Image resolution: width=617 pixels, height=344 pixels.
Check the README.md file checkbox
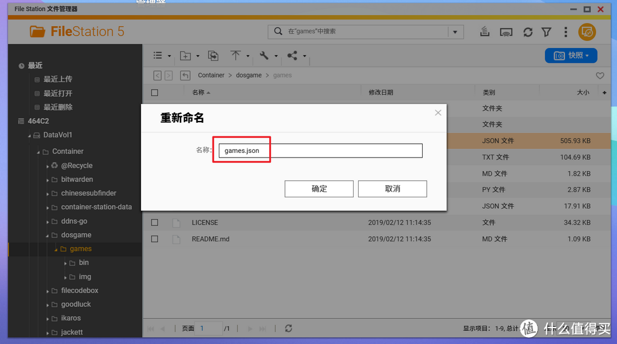coord(155,239)
